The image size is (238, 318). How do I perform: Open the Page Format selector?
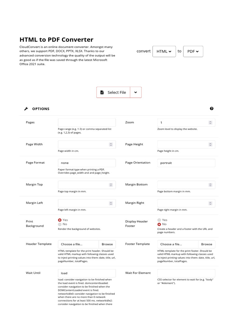(x=87, y=163)
